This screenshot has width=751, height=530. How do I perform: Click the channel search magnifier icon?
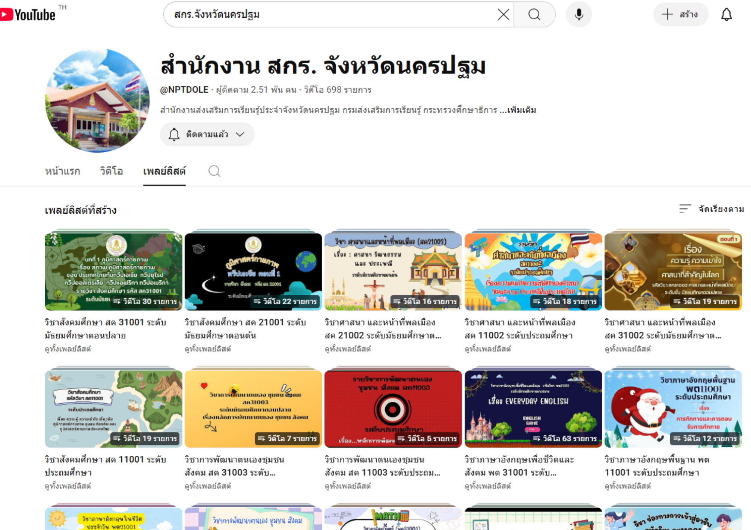(x=214, y=171)
